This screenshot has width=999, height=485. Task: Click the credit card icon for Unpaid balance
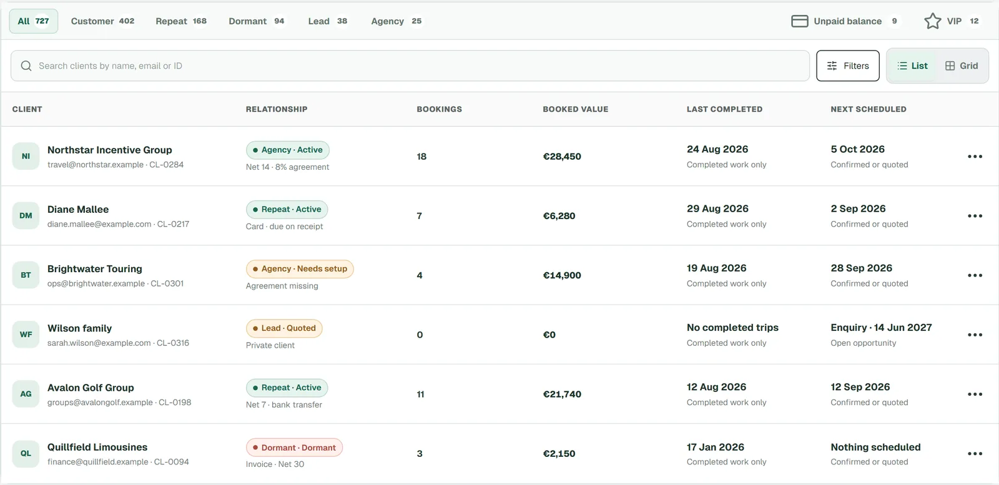click(x=800, y=21)
